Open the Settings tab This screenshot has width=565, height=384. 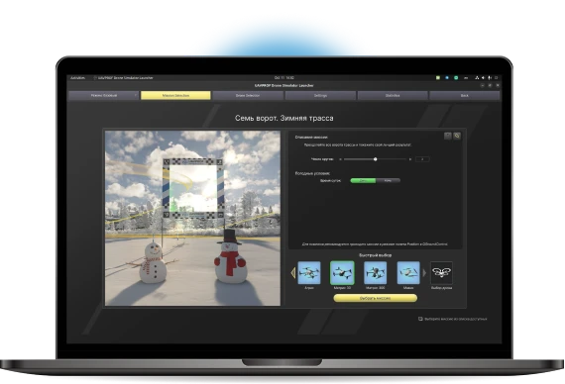tap(320, 95)
